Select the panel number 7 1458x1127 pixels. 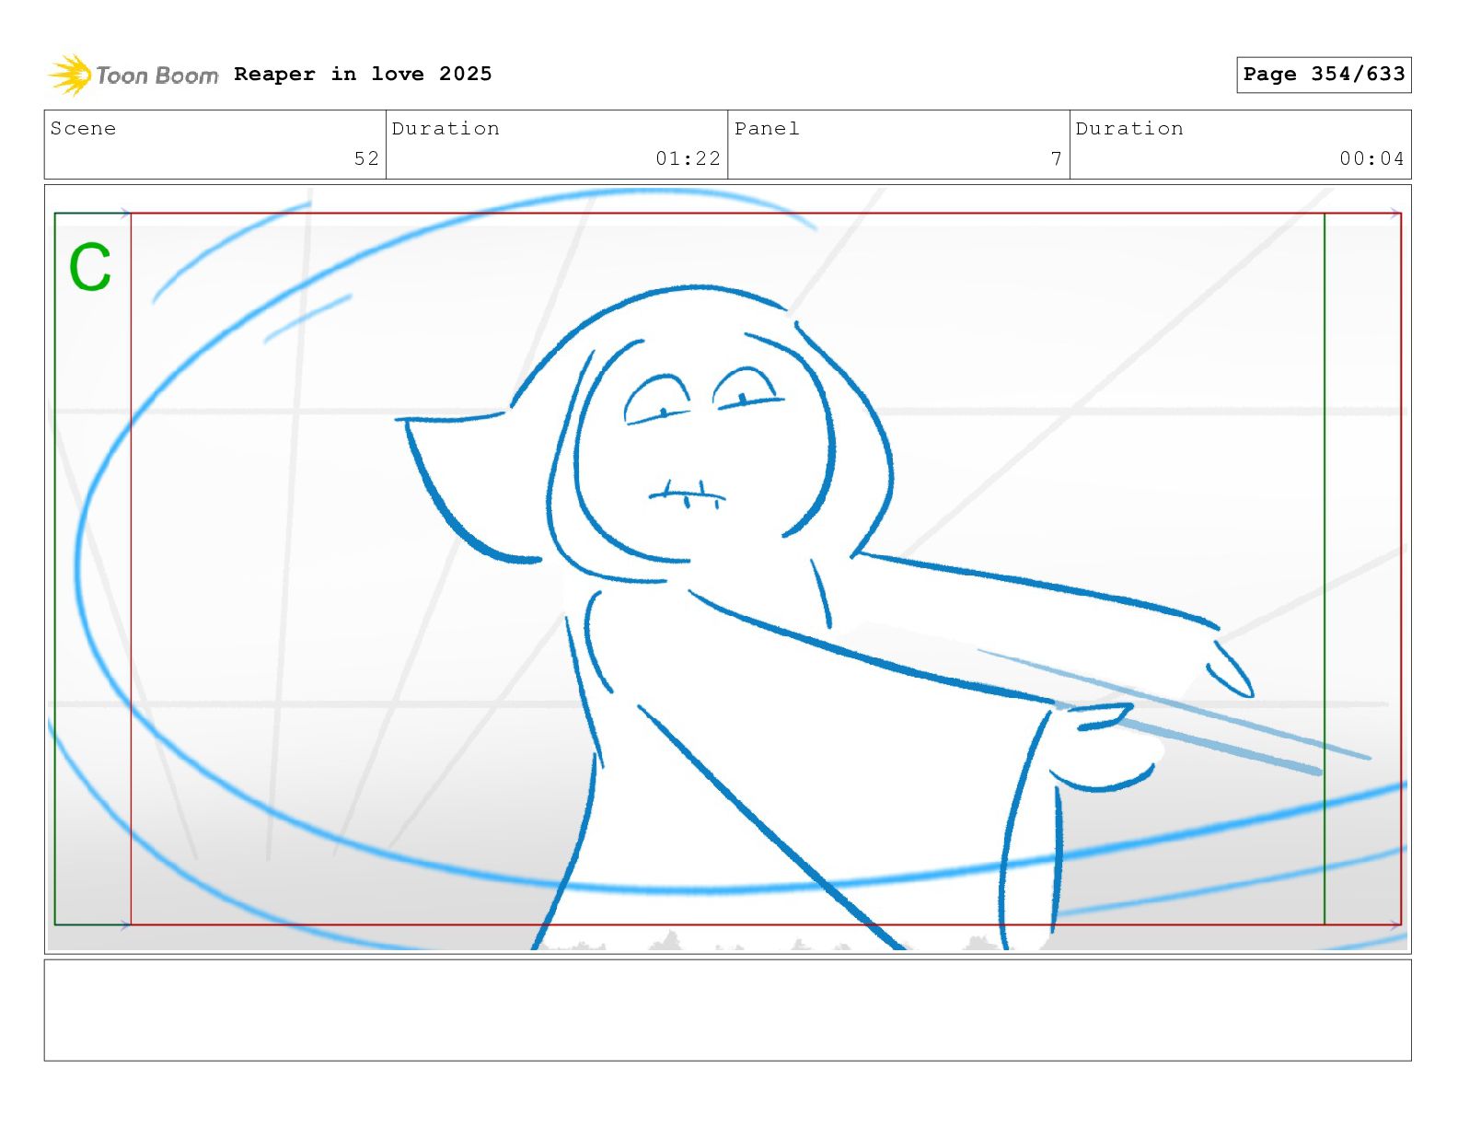(x=1056, y=158)
